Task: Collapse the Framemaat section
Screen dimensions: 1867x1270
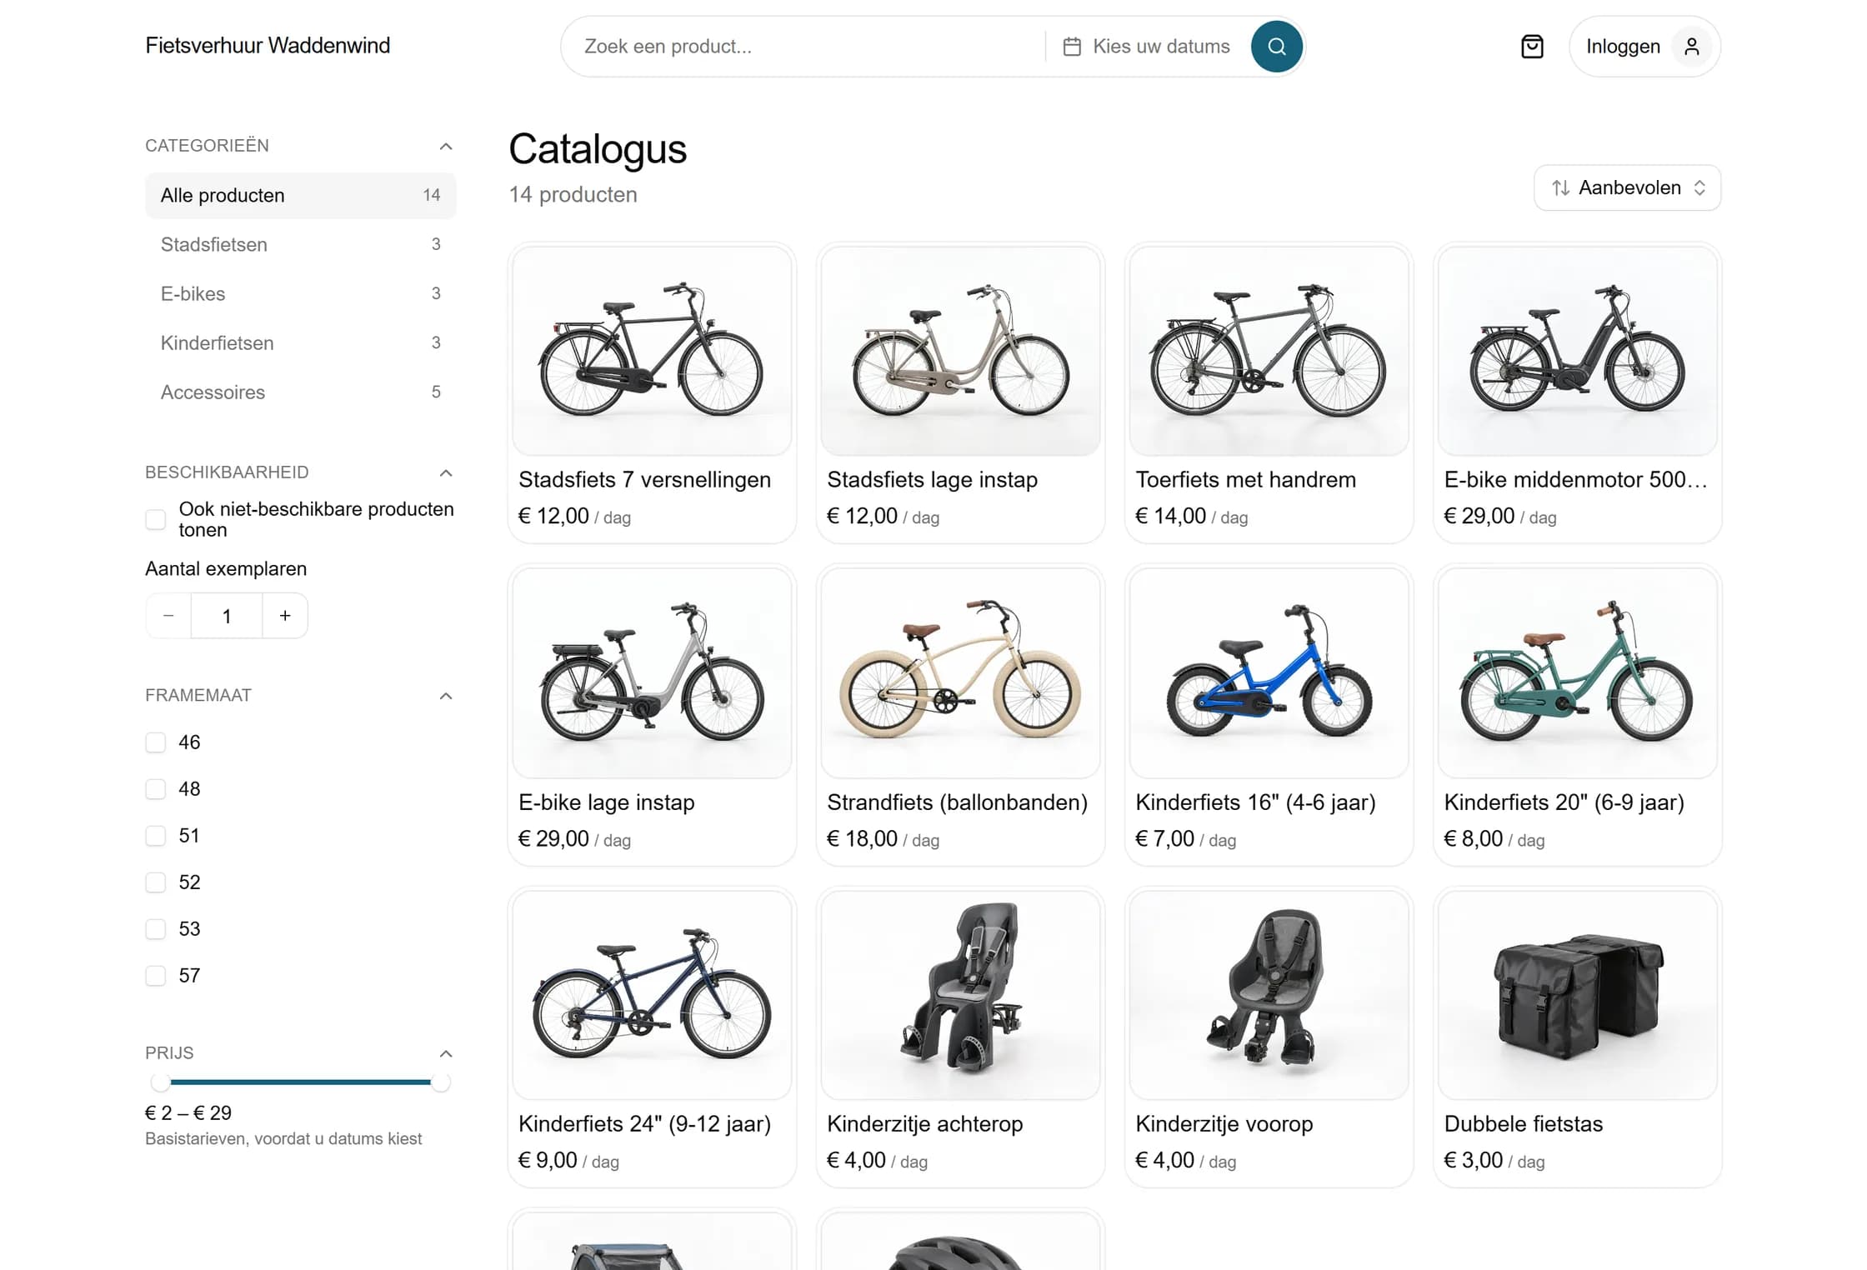Action: tap(446, 696)
